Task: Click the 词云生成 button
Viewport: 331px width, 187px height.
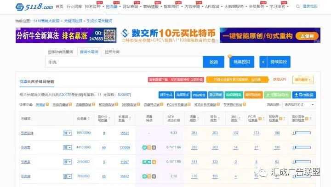Action: (166, 95)
